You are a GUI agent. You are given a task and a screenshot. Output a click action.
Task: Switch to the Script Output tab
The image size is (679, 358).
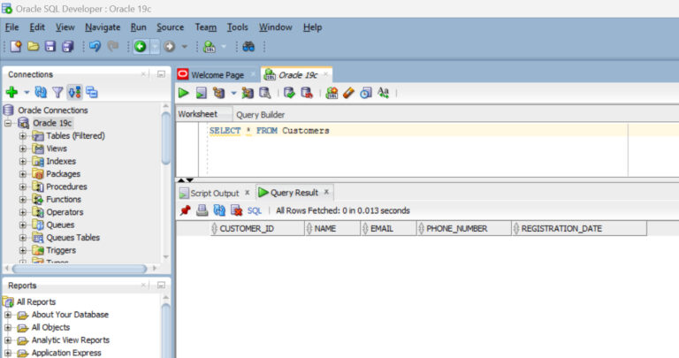tap(214, 193)
